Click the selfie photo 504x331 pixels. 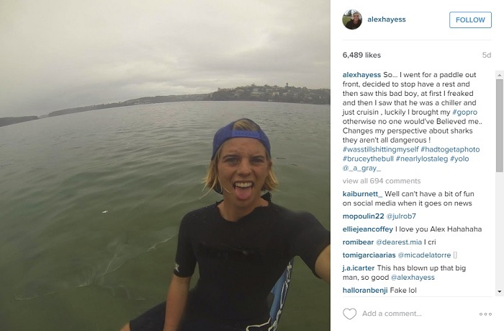[x=165, y=166]
